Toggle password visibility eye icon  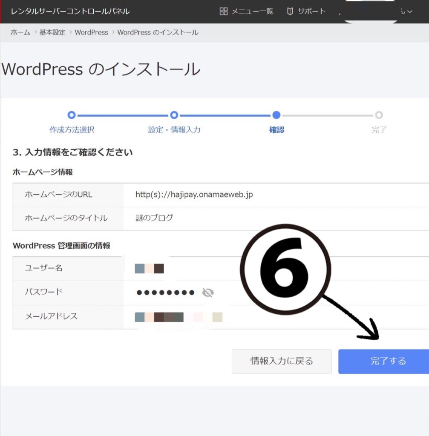point(207,293)
